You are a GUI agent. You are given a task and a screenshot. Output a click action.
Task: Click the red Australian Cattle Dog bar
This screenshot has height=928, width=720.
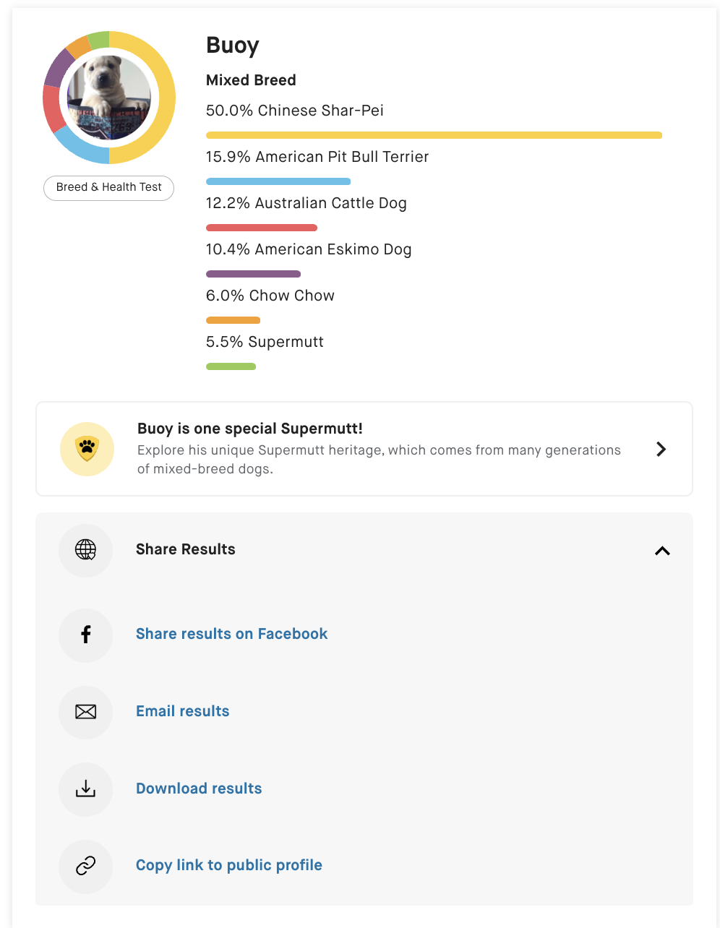click(x=262, y=228)
